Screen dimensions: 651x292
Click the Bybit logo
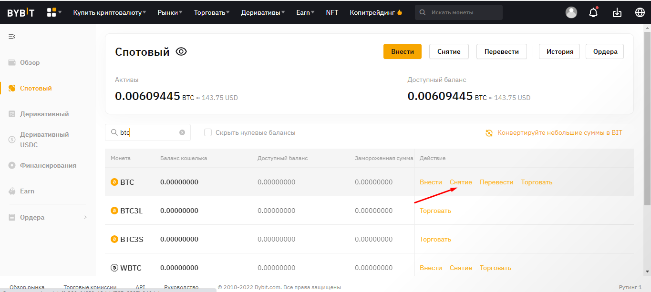(21, 12)
